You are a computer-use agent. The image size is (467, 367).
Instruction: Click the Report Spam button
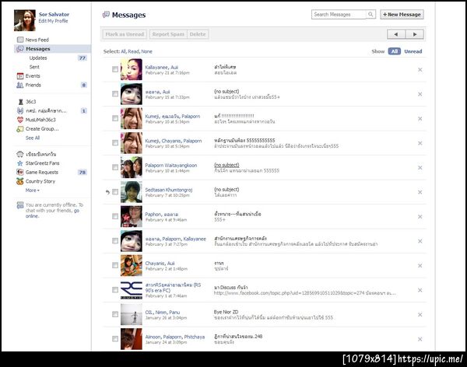point(168,34)
